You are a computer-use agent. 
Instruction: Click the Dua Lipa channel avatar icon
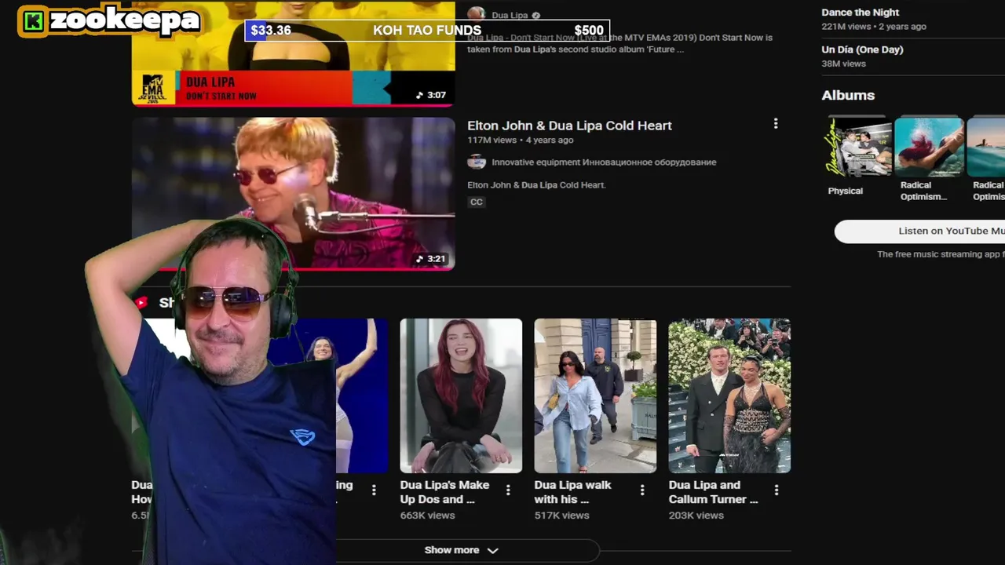coord(477,14)
